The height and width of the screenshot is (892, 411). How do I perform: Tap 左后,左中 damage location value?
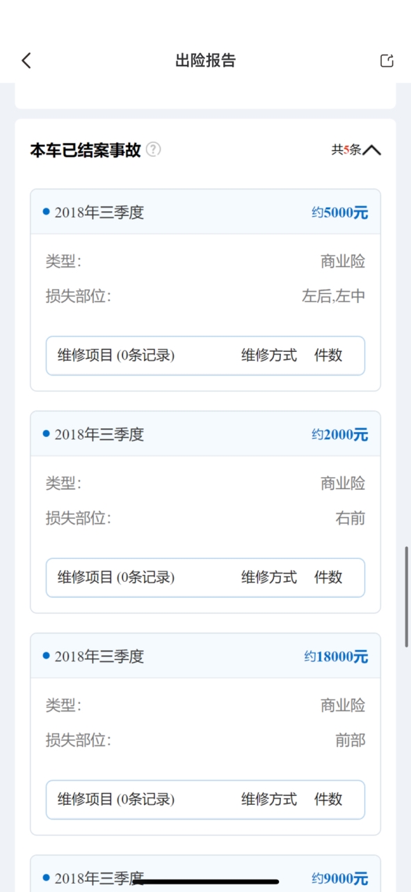333,296
